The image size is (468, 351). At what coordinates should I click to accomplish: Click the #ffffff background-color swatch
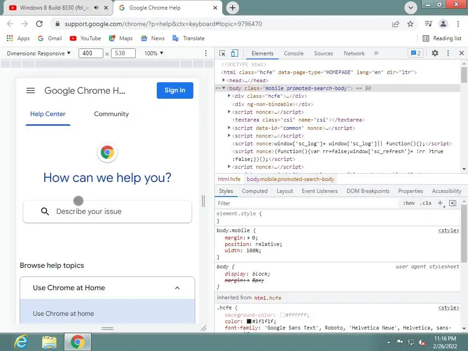tap(282, 315)
